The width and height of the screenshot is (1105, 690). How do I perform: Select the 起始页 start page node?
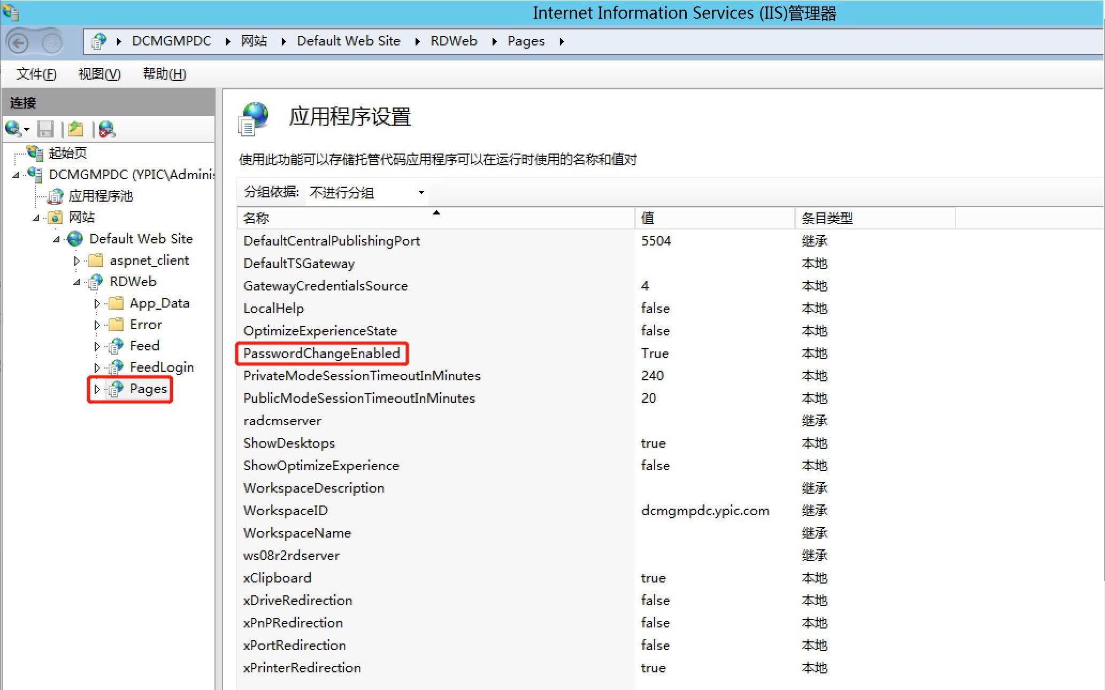(x=67, y=154)
